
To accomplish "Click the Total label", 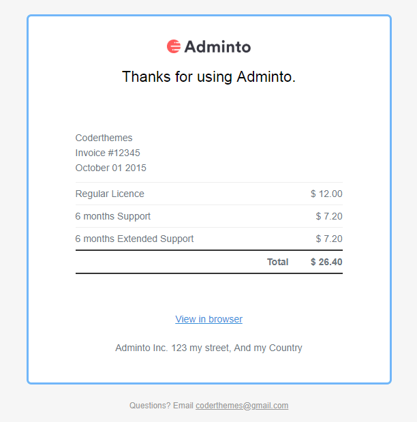I will pyautogui.click(x=277, y=262).
